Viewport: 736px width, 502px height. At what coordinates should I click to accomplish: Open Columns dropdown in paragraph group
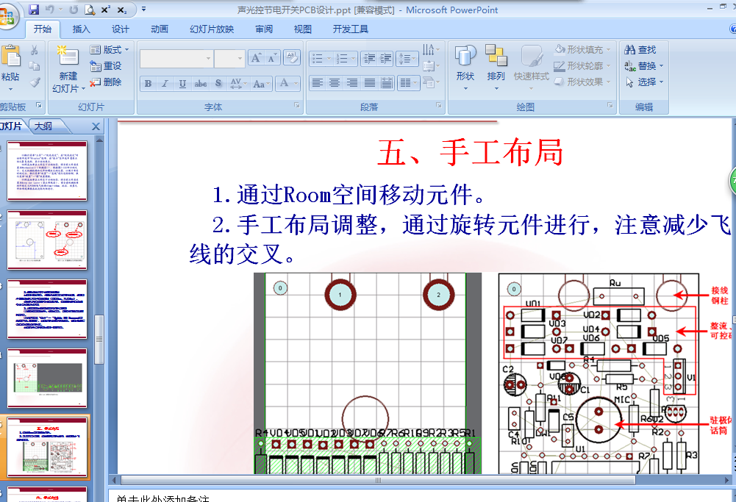point(408,83)
